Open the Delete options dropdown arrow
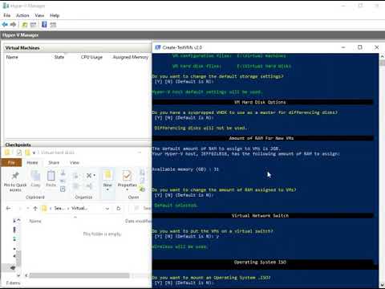The height and width of the screenshot is (289, 385). 95,176
